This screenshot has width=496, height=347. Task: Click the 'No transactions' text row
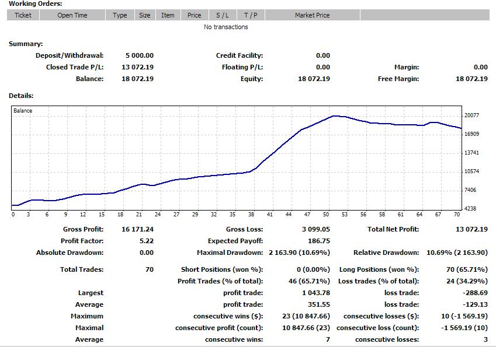(226, 27)
